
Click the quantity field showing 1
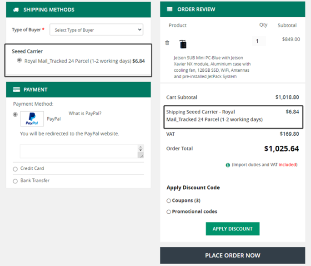(x=259, y=41)
